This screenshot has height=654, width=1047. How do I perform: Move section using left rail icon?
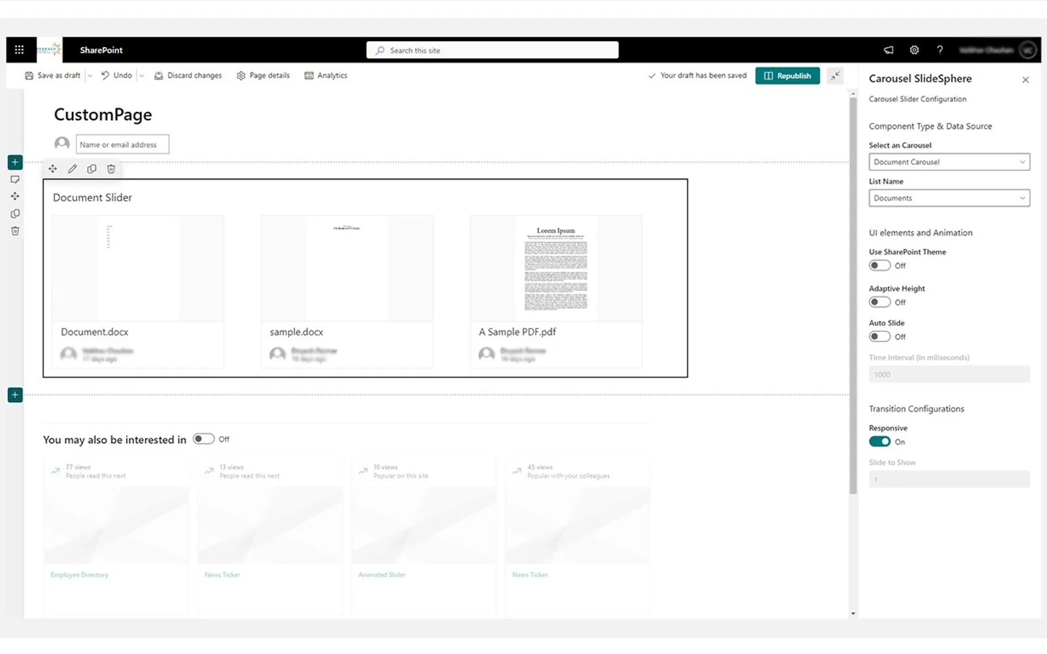click(x=15, y=196)
